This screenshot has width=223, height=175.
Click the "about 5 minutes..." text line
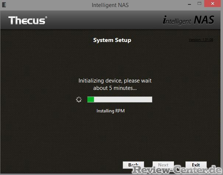pyautogui.click(x=115, y=88)
